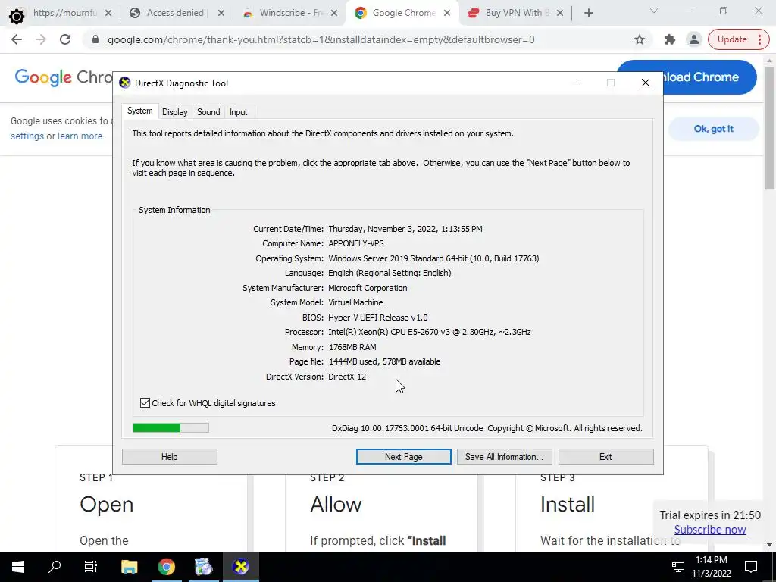Click the 'Ok, got it' cookie button
Screen dimensions: 776x582
[x=713, y=129]
